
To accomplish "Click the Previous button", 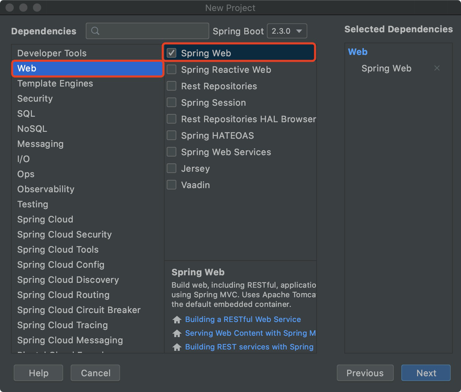I will click(365, 373).
